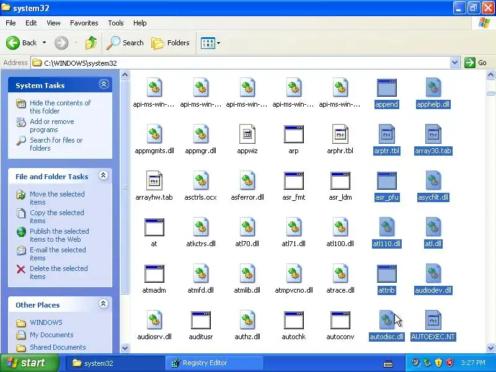The image size is (496, 372).
Task: Click the asctrls.ocx file icon
Action: [200, 180]
